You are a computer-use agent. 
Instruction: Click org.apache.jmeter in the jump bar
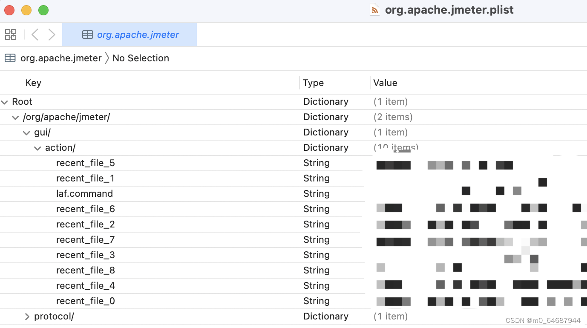pos(61,58)
